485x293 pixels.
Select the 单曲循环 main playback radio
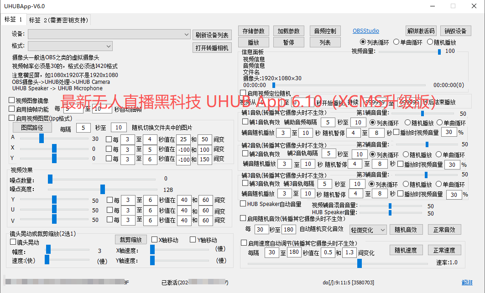pyautogui.click(x=408, y=42)
